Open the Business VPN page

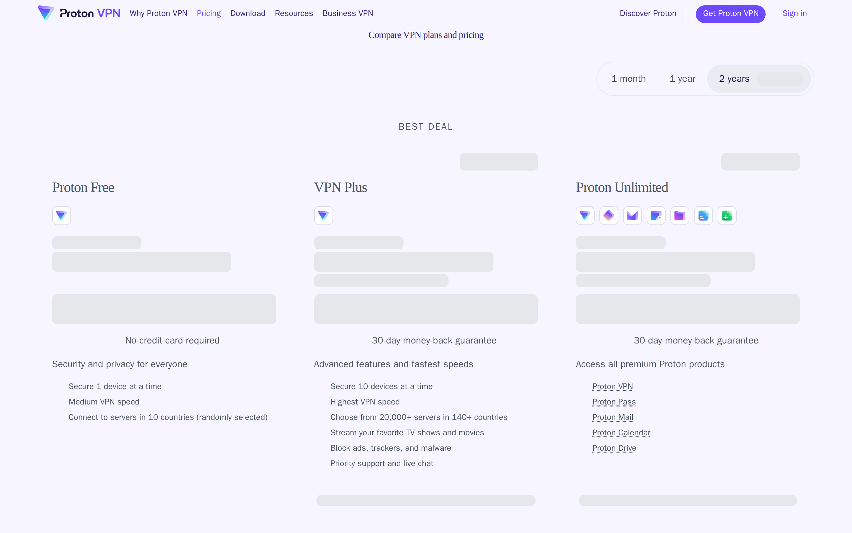(348, 13)
